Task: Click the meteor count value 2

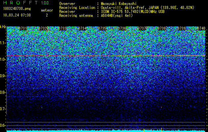Action: pyautogui.click(x=47, y=15)
